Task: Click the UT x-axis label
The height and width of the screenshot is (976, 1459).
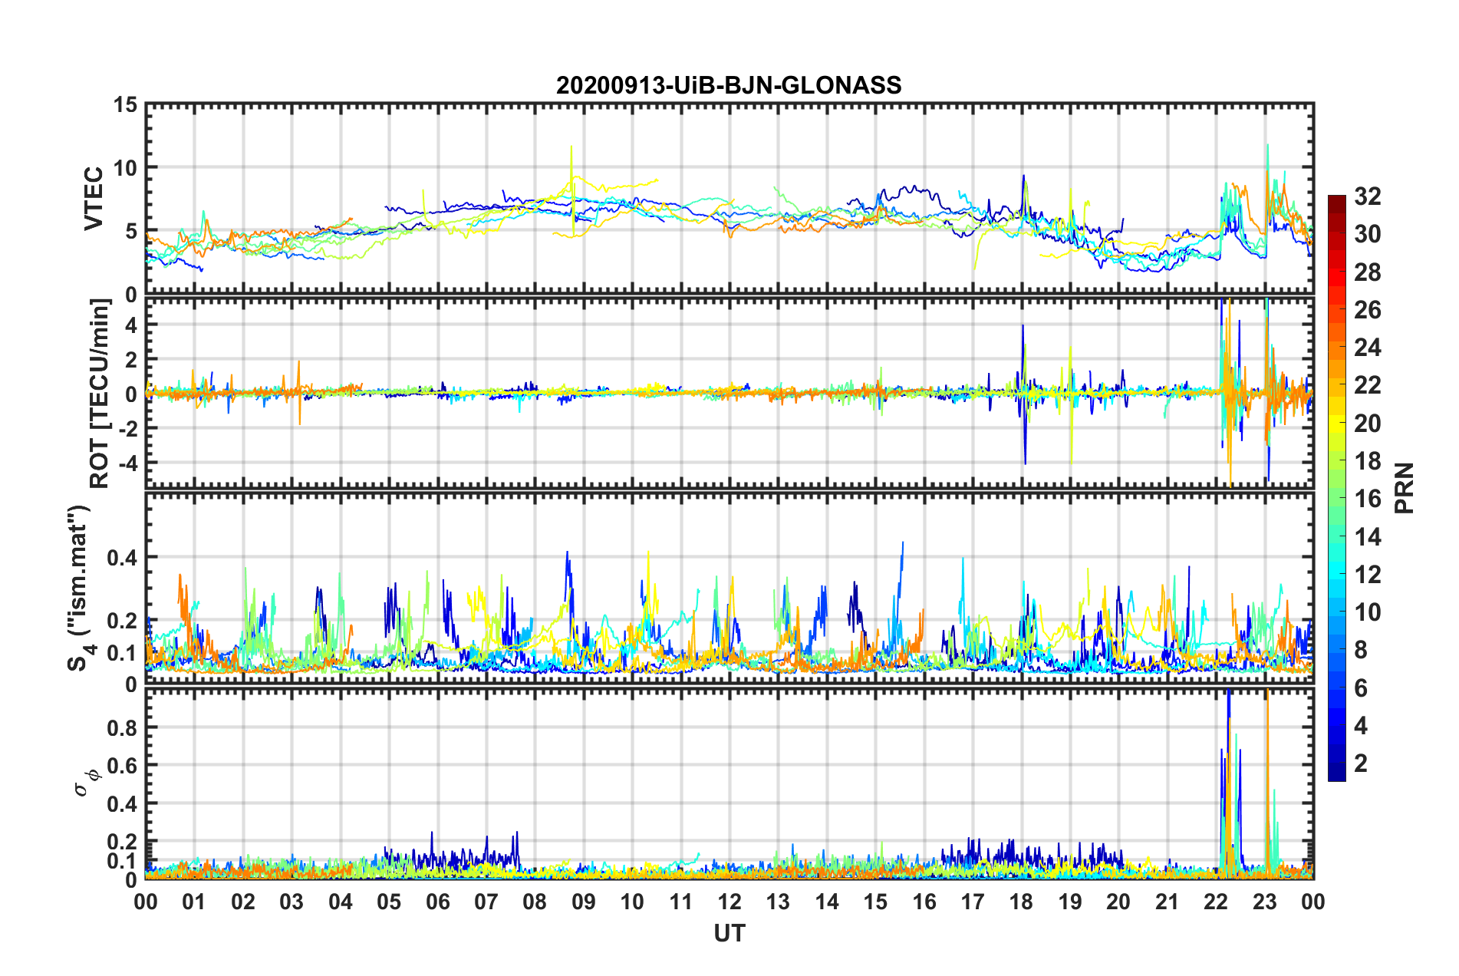Action: point(729,933)
